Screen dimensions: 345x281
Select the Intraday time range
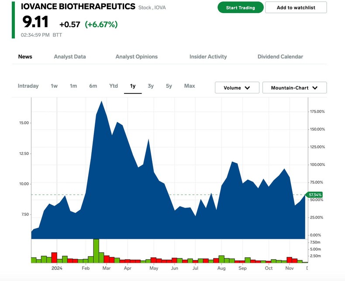tap(28, 86)
